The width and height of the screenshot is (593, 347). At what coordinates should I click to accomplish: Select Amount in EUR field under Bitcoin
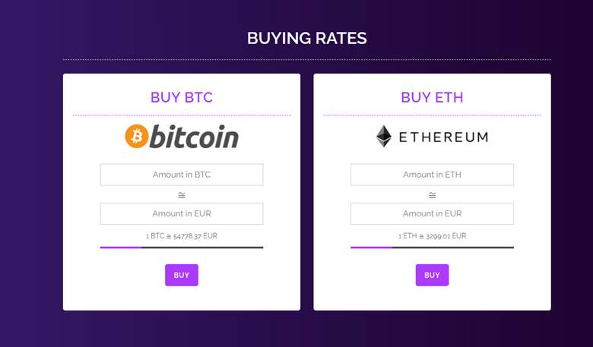click(x=182, y=213)
